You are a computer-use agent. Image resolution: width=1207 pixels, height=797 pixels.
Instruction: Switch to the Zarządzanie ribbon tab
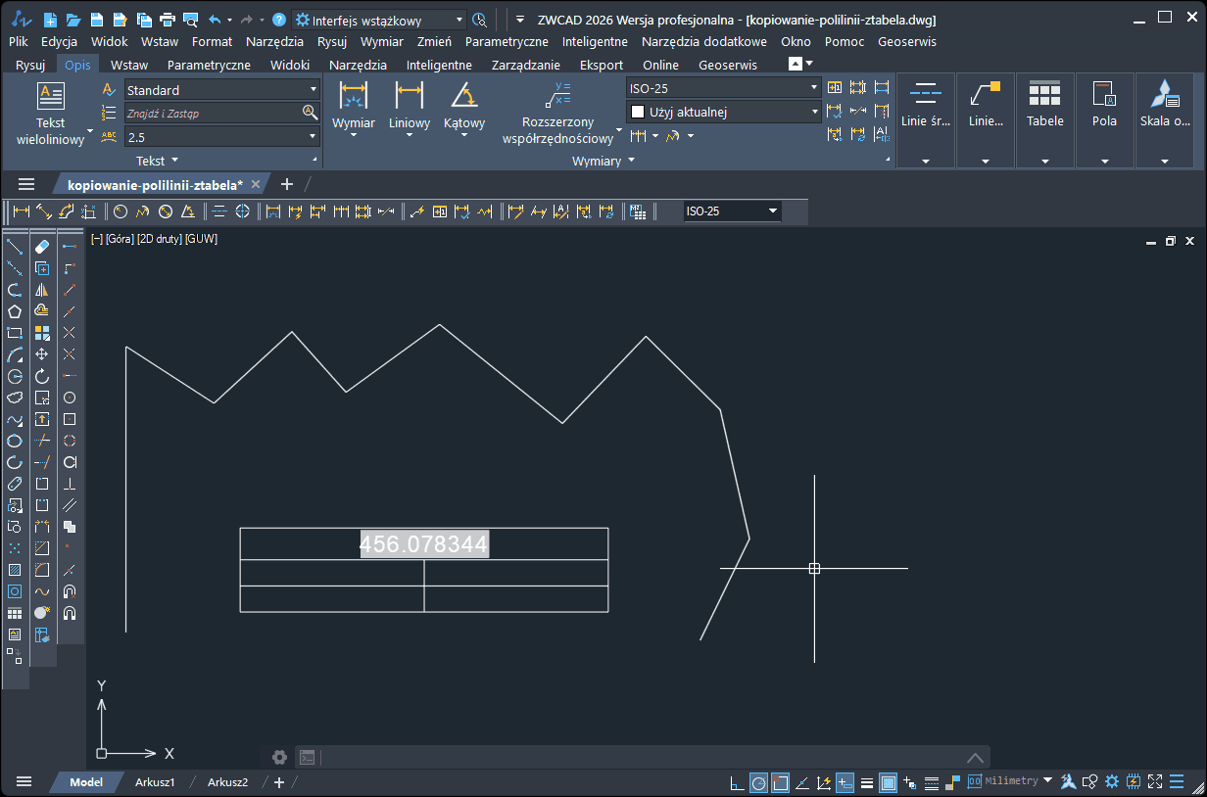[x=525, y=65]
